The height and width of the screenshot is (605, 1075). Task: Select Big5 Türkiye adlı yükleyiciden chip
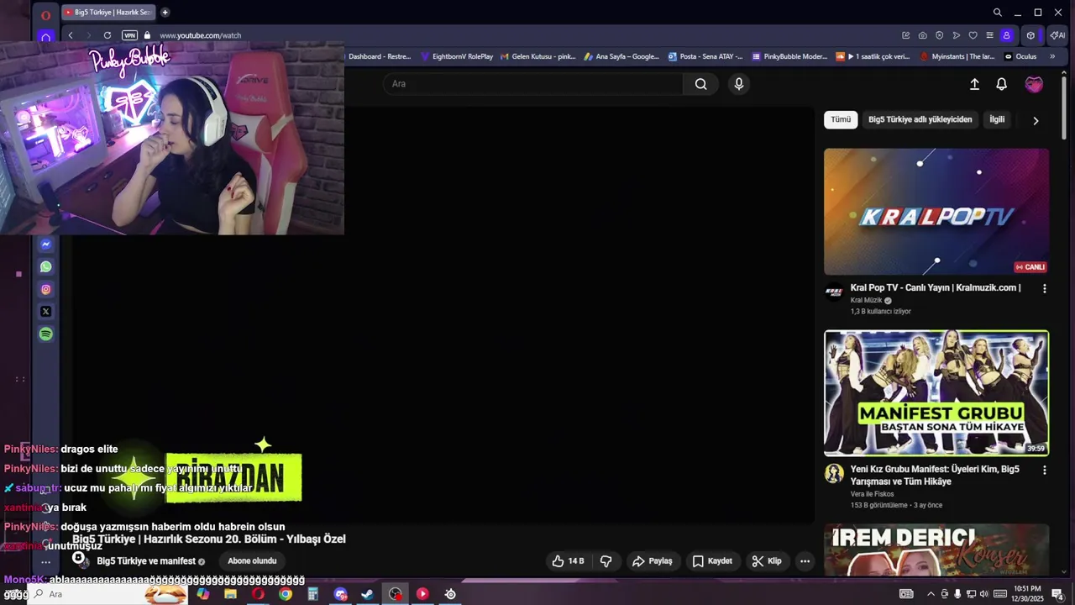click(920, 119)
